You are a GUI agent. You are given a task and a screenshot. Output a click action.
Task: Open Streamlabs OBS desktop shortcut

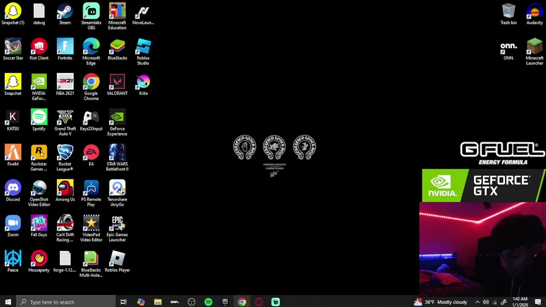(x=91, y=17)
